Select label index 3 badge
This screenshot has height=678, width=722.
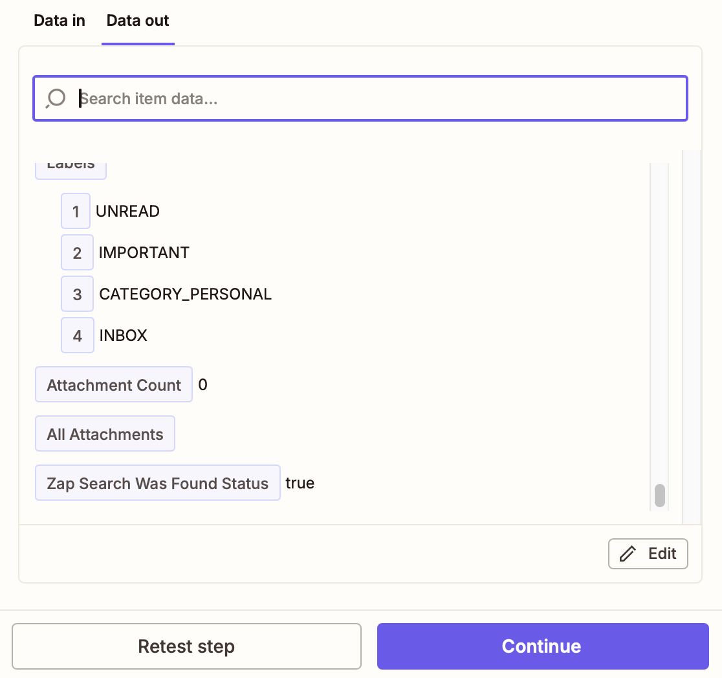click(77, 294)
